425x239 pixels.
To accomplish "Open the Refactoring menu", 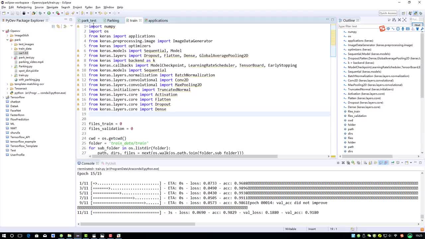I will pos(24,7).
